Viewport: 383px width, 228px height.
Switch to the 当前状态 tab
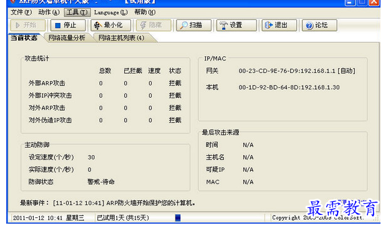(24, 38)
